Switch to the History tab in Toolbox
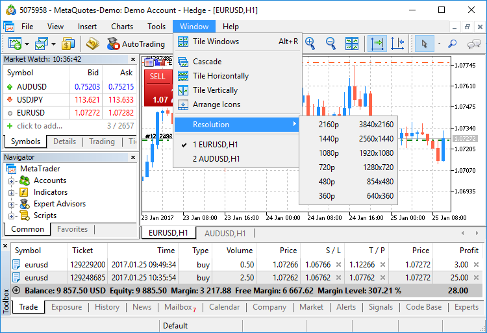 106,307
